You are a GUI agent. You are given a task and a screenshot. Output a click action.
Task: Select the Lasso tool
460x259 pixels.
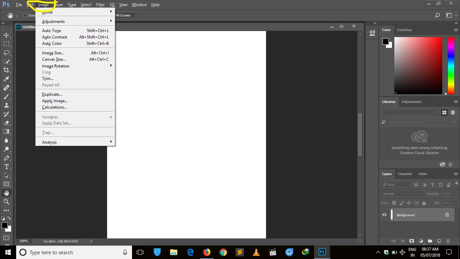click(6, 53)
